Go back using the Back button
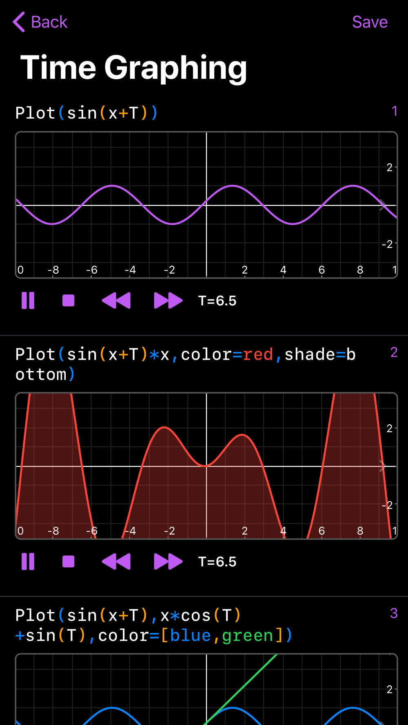This screenshot has width=408, height=725. [40, 22]
